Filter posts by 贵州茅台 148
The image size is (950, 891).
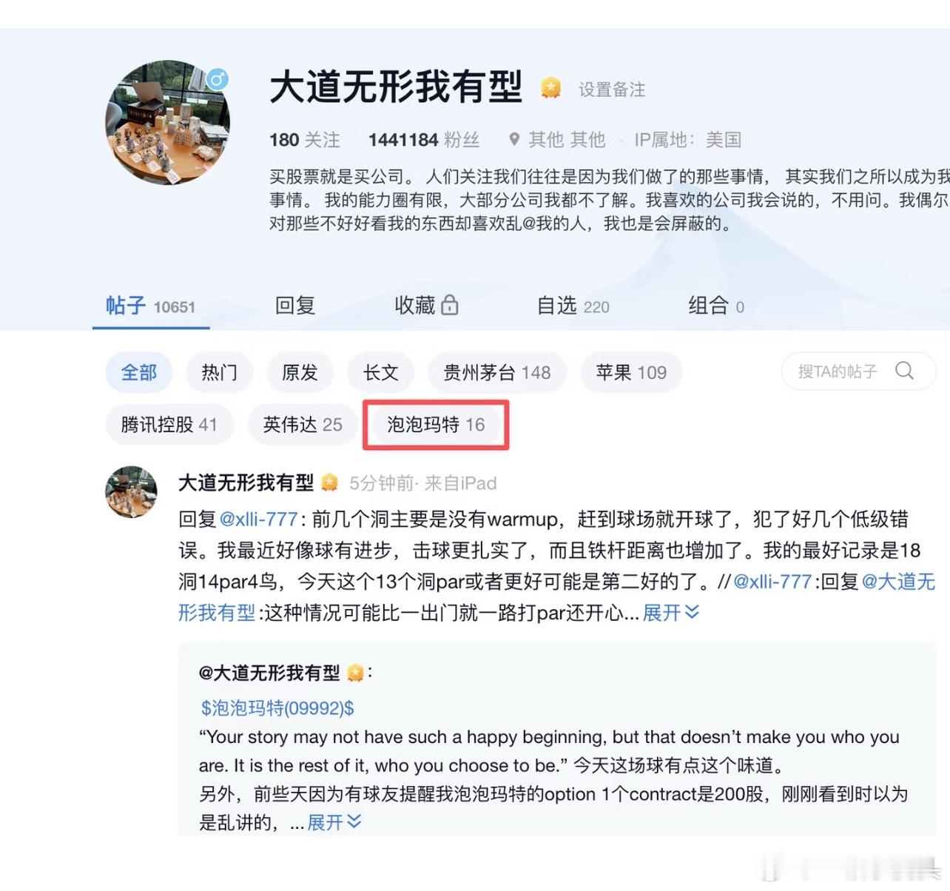497,372
